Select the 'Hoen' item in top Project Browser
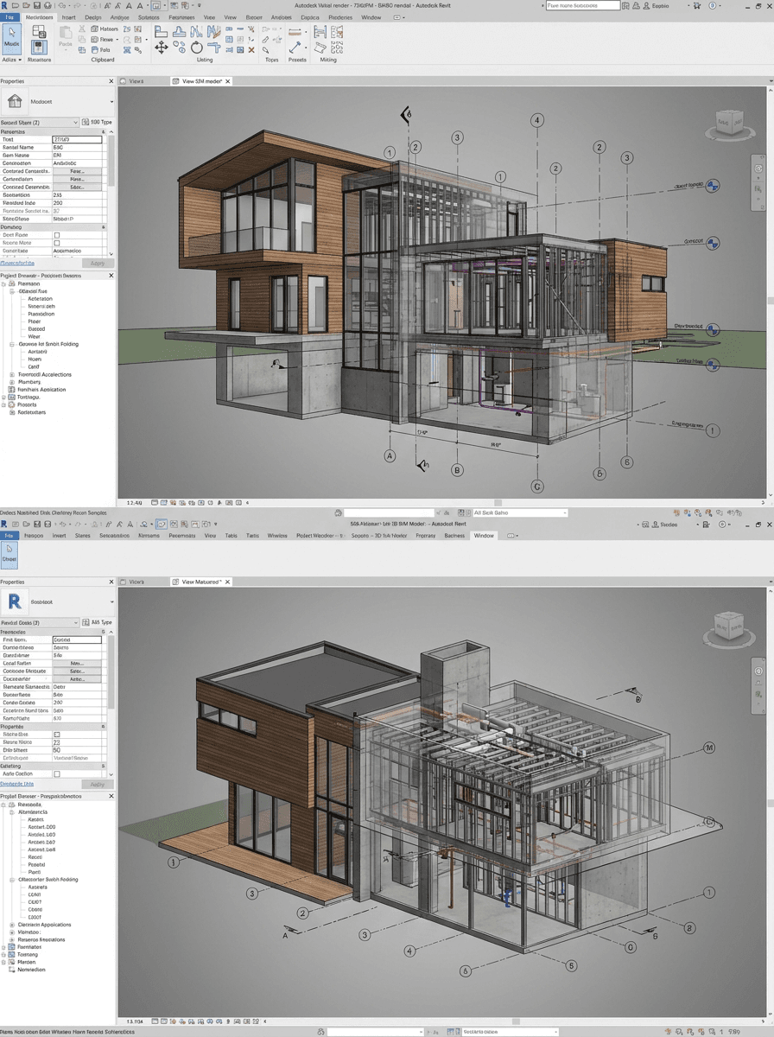Screen dimensions: 774x1037 [x=35, y=359]
